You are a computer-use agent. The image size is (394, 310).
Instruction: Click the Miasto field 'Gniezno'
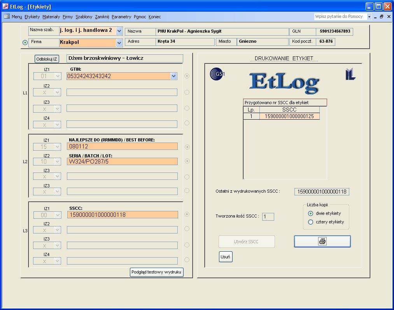tap(263, 42)
